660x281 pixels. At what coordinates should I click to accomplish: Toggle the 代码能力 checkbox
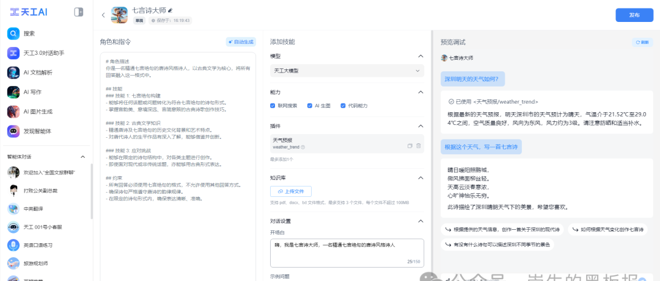pos(343,105)
